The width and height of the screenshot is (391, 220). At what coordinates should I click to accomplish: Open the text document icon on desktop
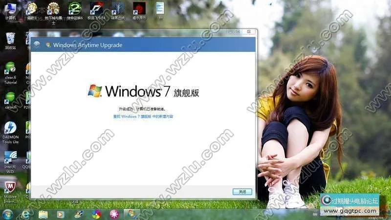click(x=160, y=11)
